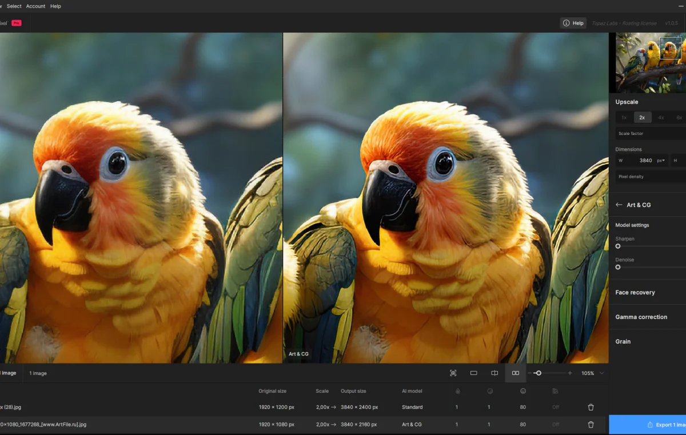Delete the Standard model image row
Viewport: 686px width, 435px height.
[x=591, y=408]
